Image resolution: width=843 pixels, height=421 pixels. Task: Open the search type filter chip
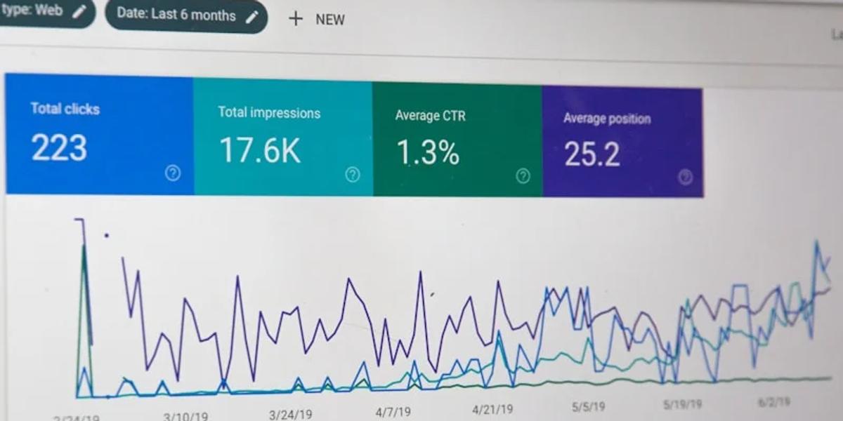(39, 11)
